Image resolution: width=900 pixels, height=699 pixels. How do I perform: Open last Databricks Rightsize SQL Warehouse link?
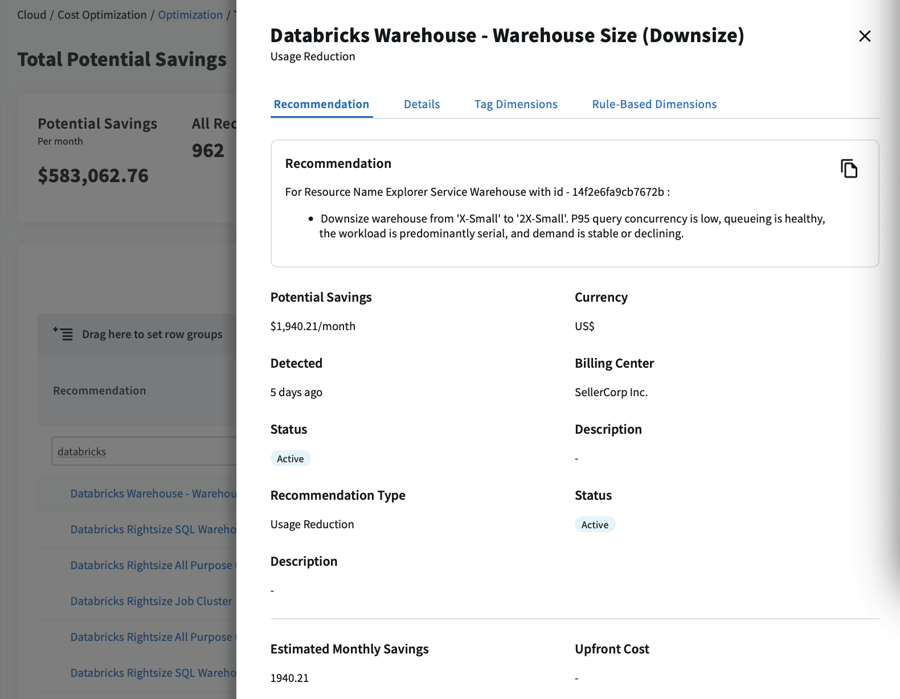(x=153, y=673)
